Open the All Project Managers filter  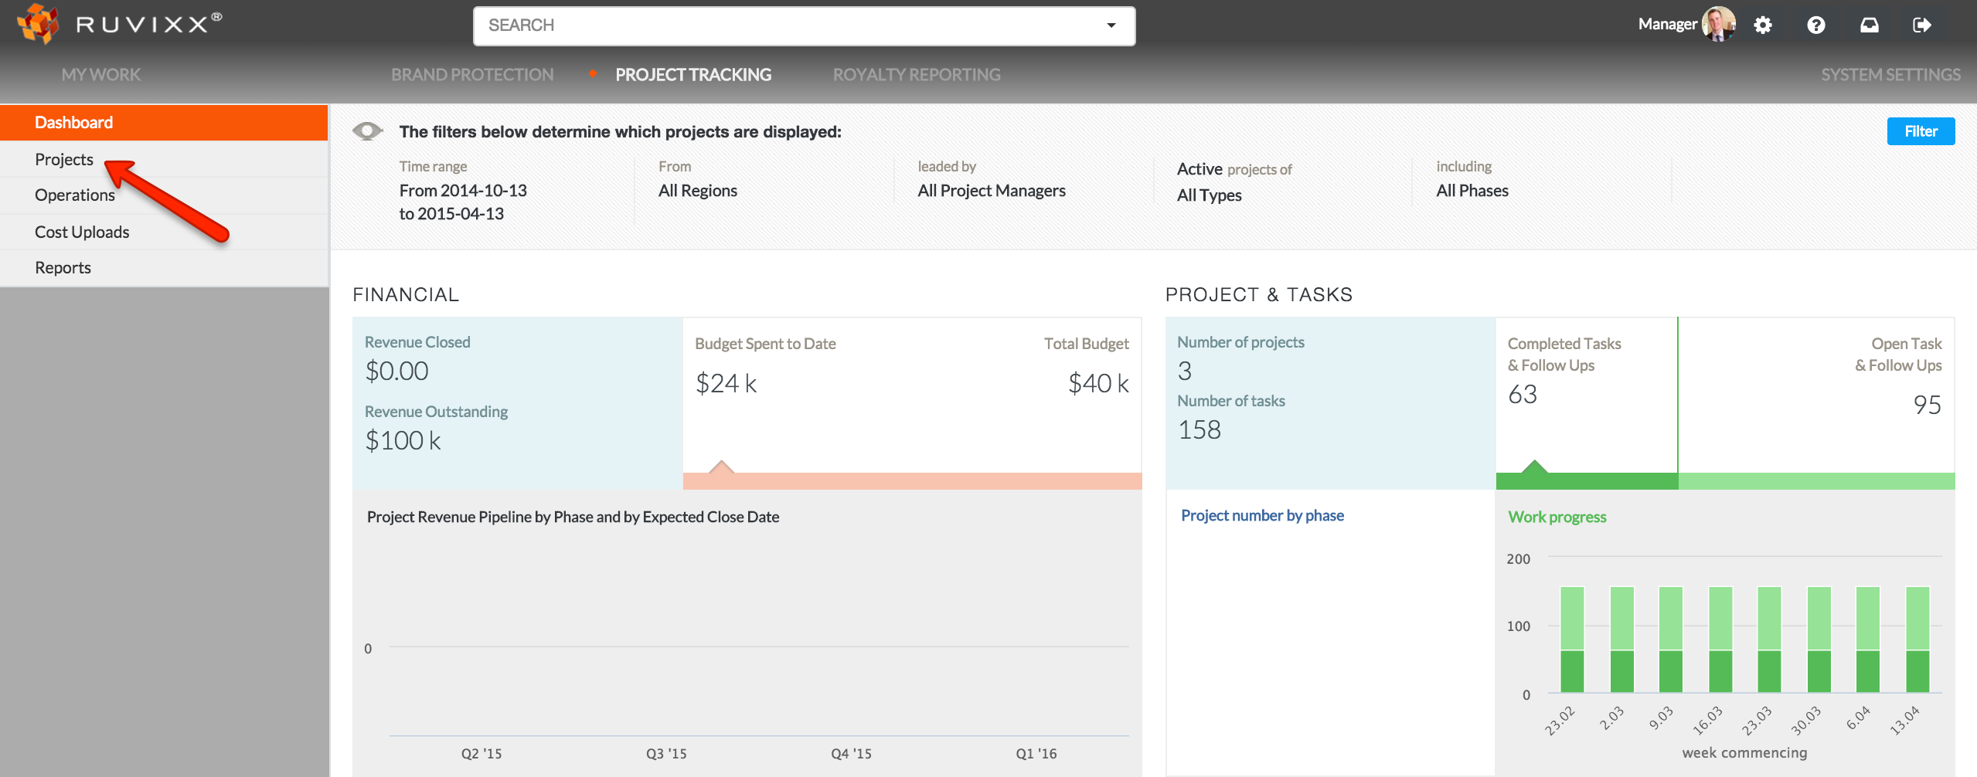(991, 191)
